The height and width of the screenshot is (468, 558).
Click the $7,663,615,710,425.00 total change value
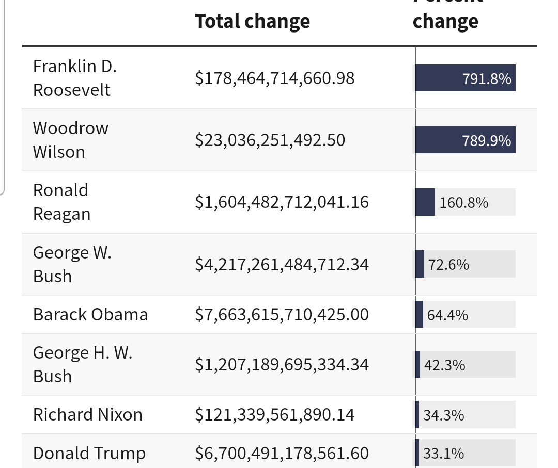click(x=282, y=315)
